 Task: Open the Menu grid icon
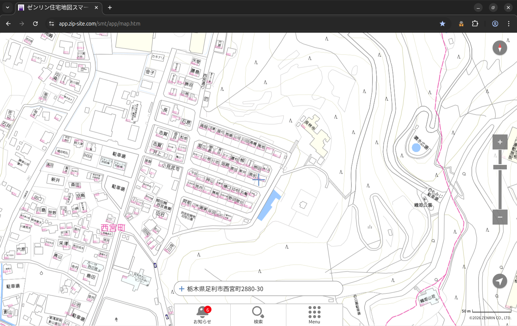pyautogui.click(x=314, y=315)
